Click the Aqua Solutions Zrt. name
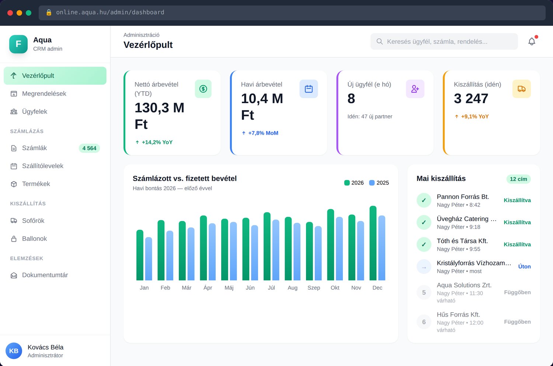This screenshot has width=553, height=366. pos(464,285)
